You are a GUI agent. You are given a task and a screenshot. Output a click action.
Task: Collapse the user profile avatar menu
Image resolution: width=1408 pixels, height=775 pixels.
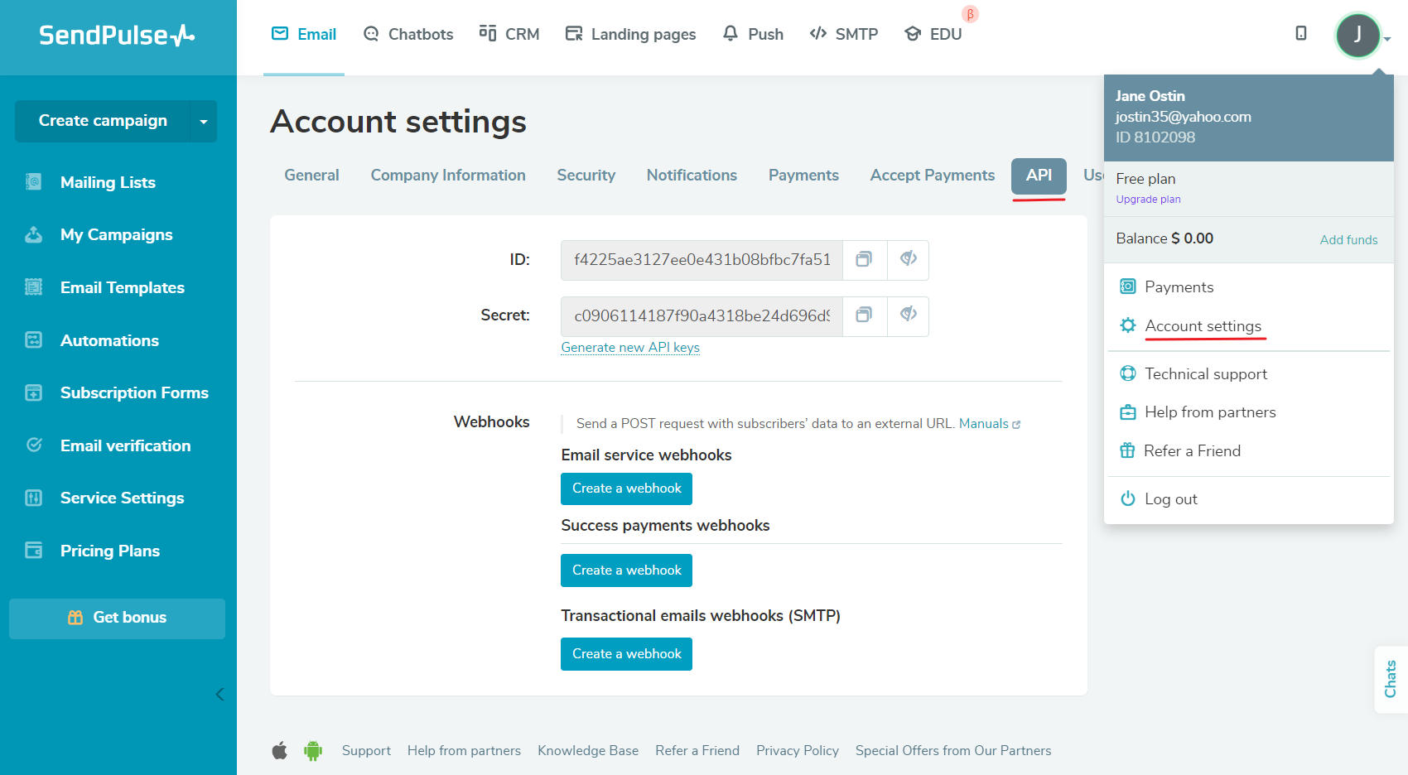point(1357,35)
